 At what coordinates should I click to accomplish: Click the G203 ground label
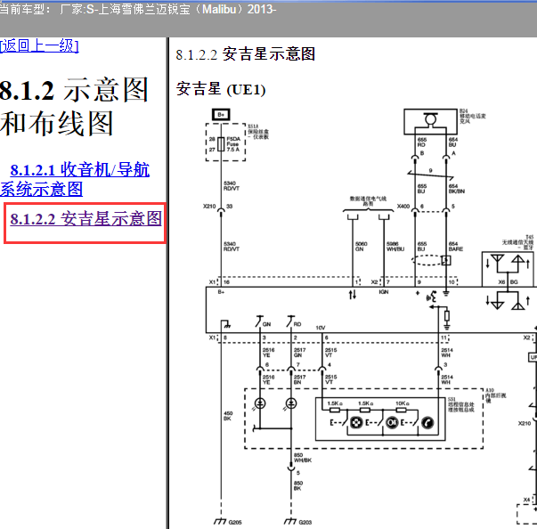click(305, 522)
